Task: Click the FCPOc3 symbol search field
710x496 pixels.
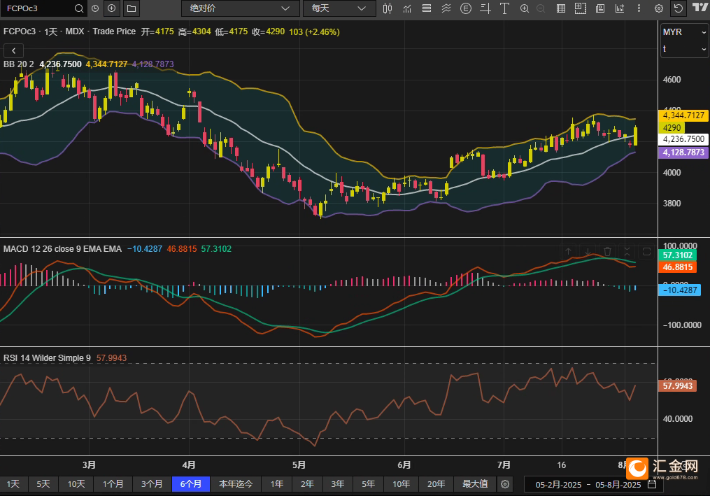Action: point(35,8)
